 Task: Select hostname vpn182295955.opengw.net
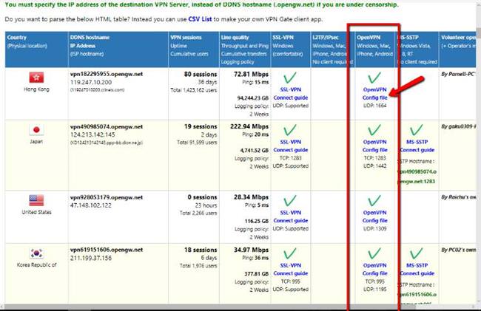coord(107,74)
